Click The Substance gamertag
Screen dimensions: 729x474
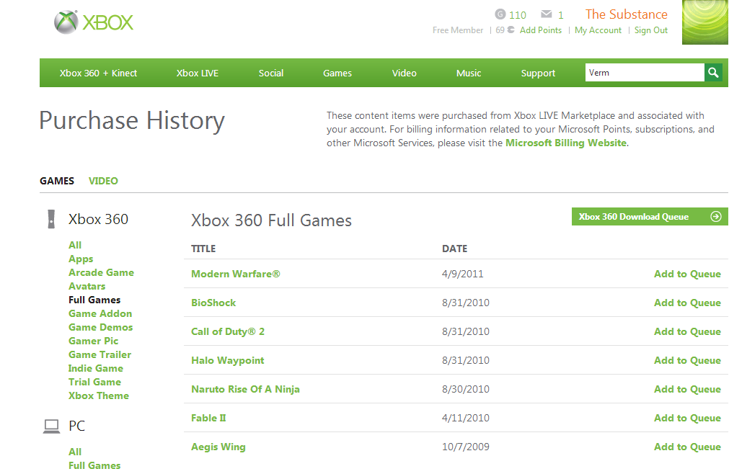627,14
